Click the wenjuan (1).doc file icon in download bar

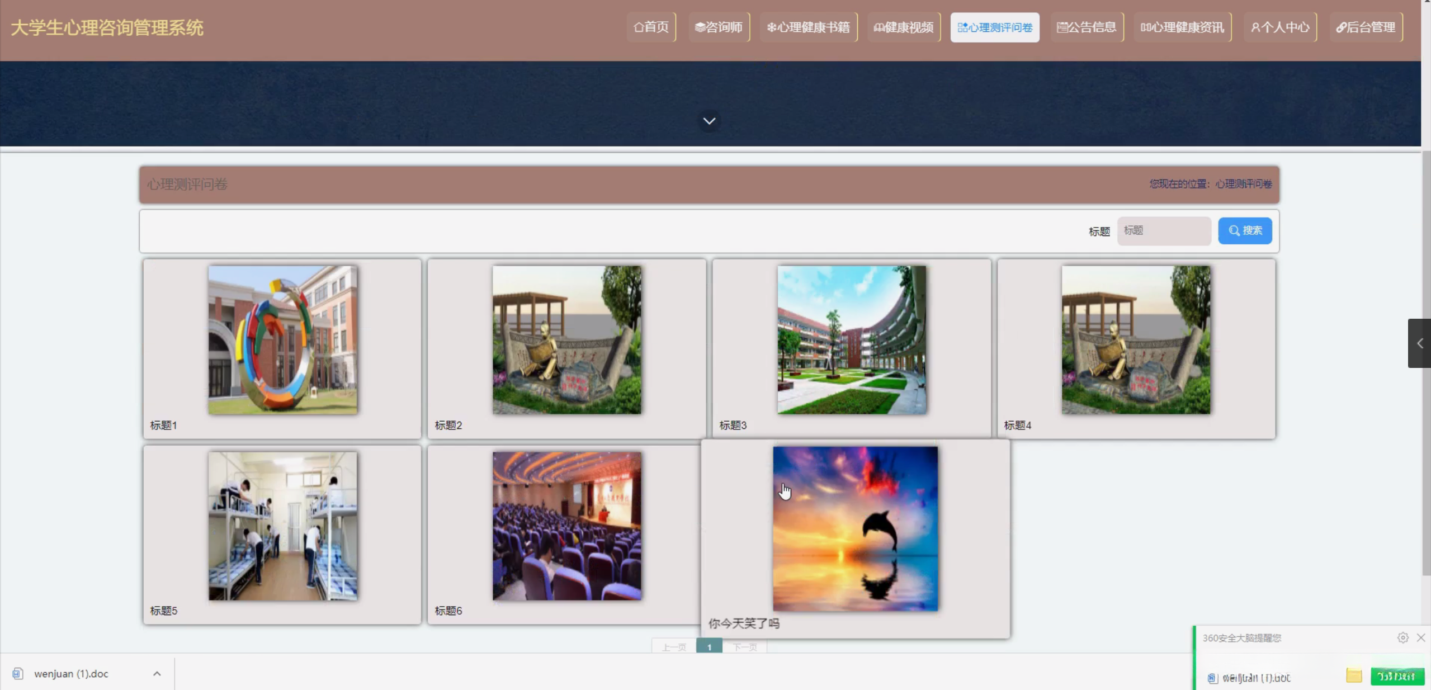tap(18, 674)
